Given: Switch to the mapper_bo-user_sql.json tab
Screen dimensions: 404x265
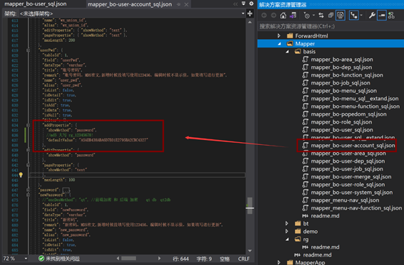Looking at the screenshot, I should [36, 4].
